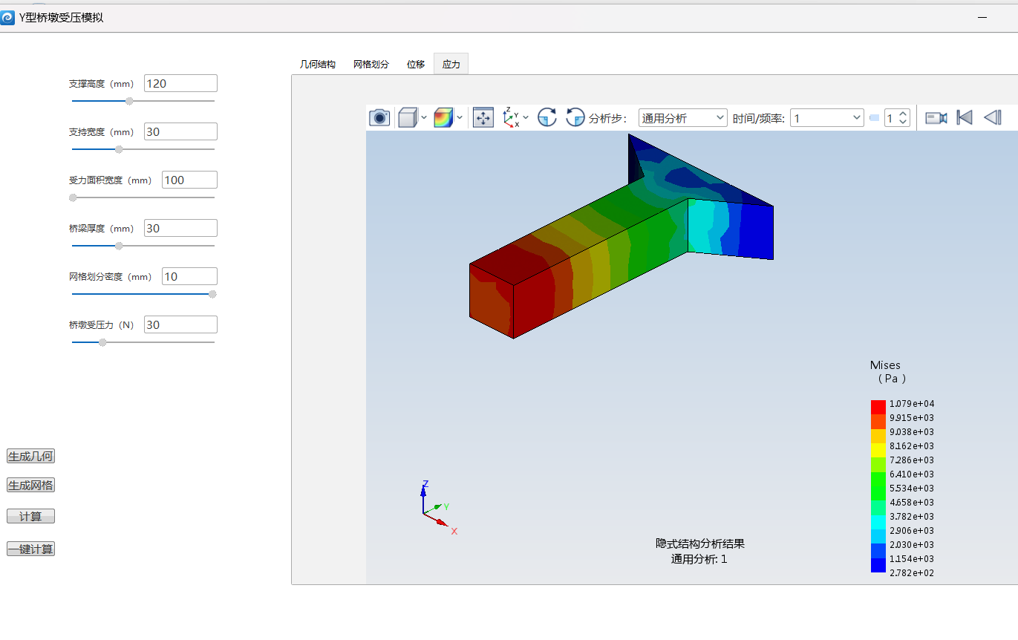This screenshot has width=1018, height=640.
Task: Click the 网格划分密度 slider handle
Action: [x=212, y=294]
